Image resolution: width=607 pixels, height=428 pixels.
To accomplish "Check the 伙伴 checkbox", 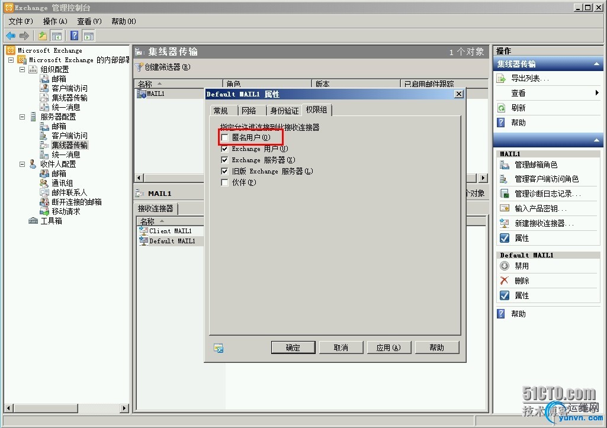I will coord(224,182).
